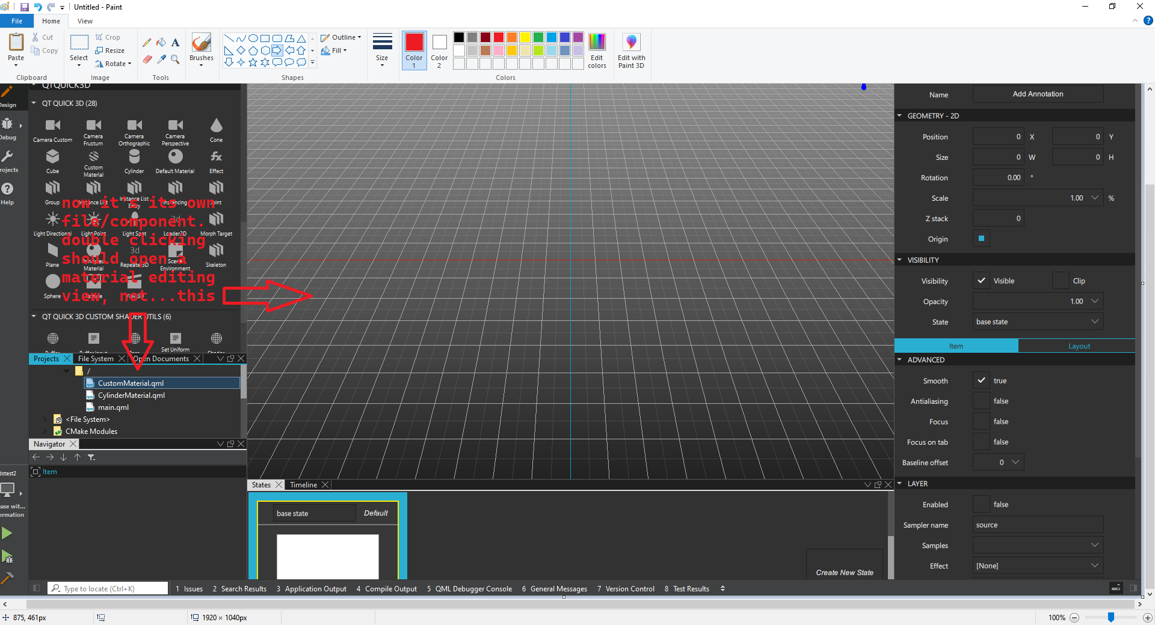Switch to the Timeline tab
The height and width of the screenshot is (625, 1155).
(303, 485)
